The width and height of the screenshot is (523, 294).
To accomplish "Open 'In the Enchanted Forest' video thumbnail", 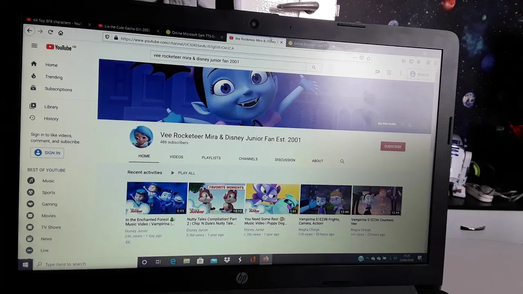I will [157, 198].
